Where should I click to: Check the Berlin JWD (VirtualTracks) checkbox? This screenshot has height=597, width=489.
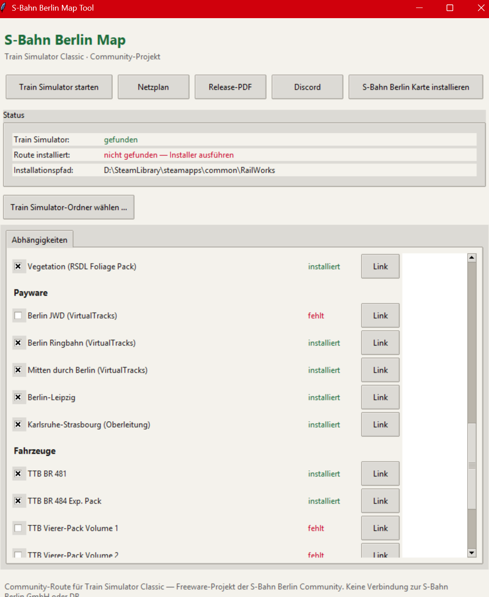coord(18,316)
